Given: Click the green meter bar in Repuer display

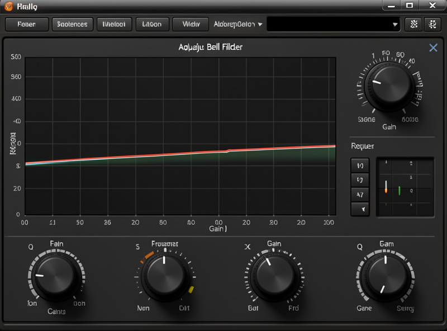Looking at the screenshot, I should coord(400,191).
